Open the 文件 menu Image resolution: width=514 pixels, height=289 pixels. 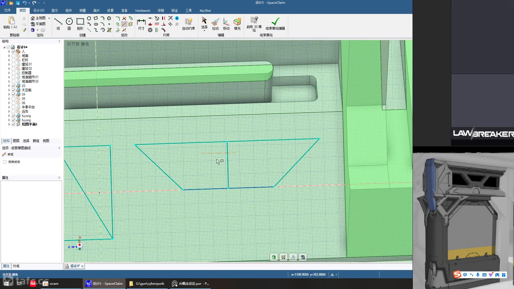(7, 10)
